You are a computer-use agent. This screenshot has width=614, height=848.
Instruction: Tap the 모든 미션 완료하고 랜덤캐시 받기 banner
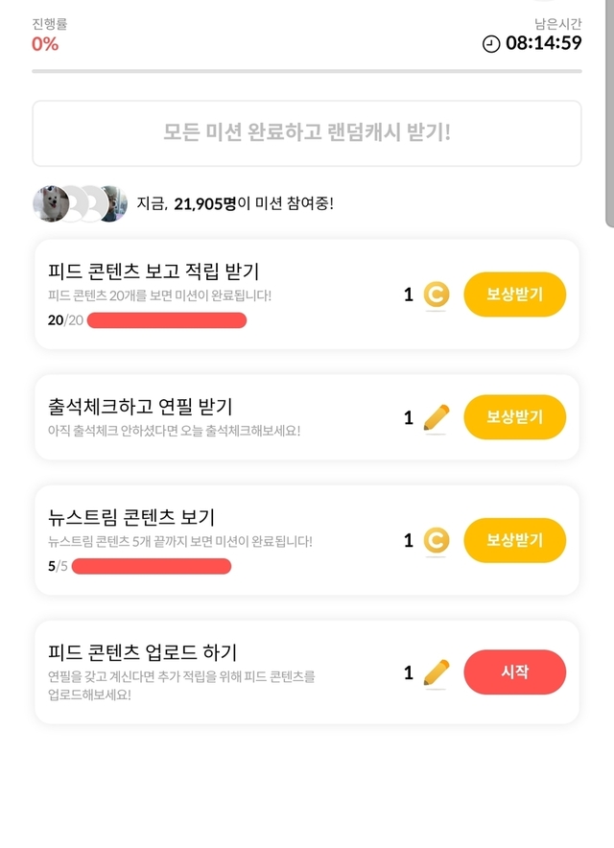click(307, 133)
